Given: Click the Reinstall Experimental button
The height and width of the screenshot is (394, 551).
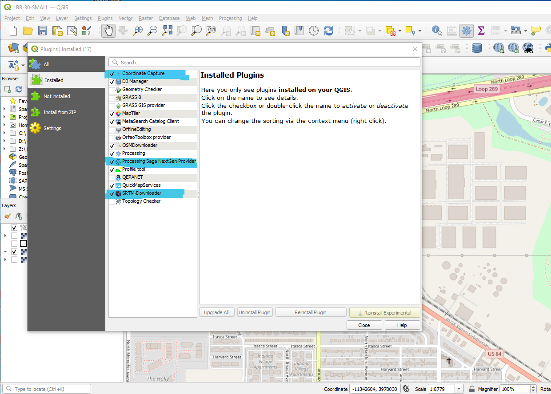Looking at the screenshot, I should [385, 312].
